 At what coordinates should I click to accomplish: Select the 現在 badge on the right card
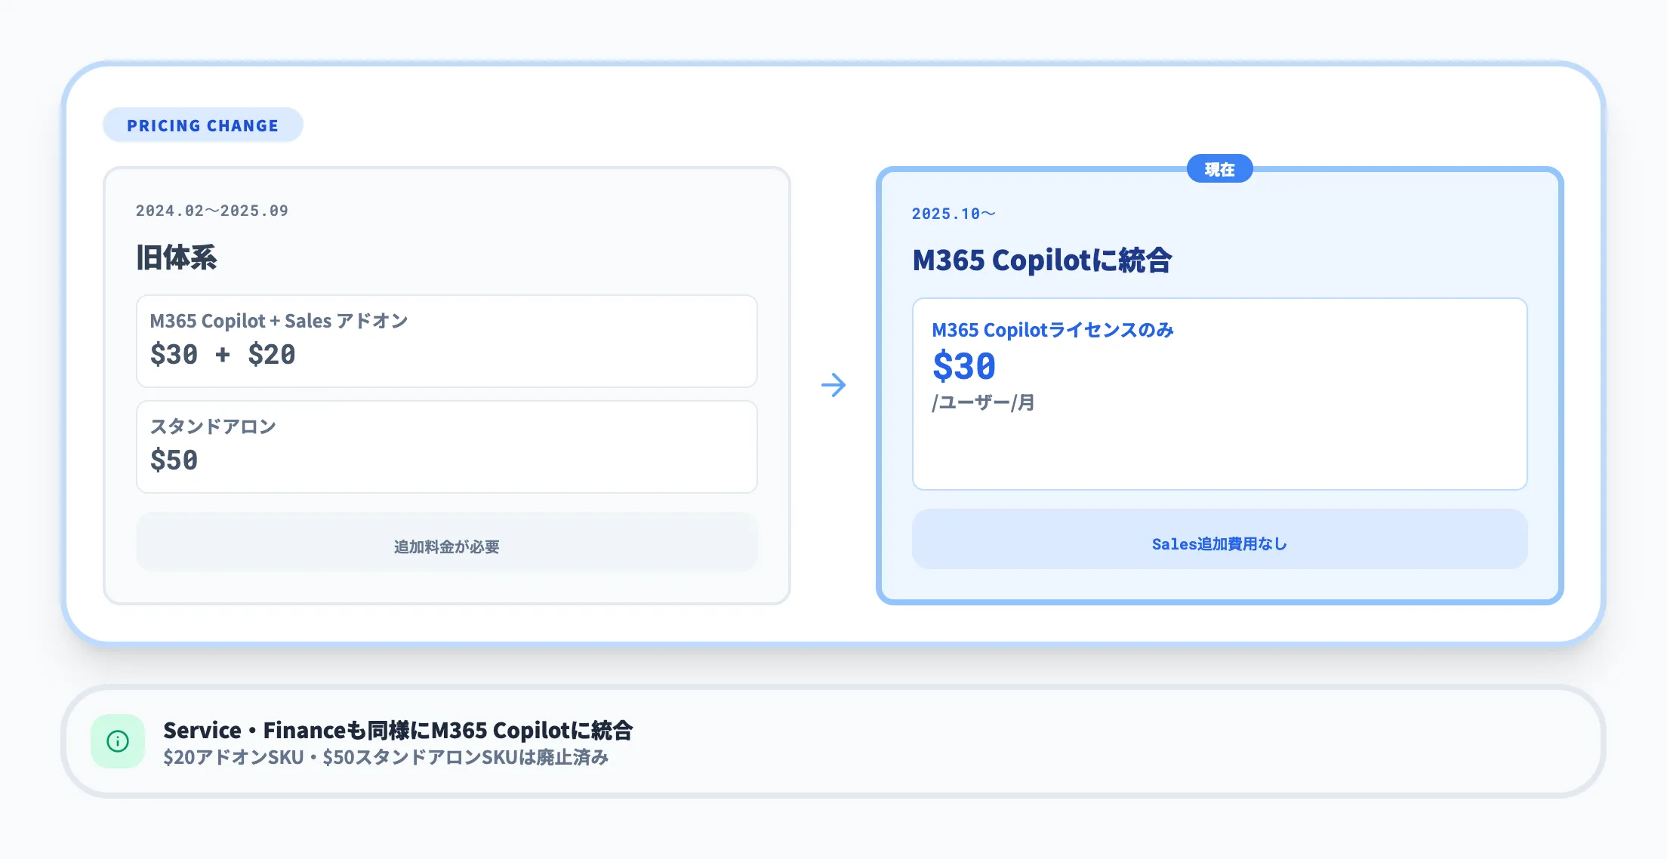pos(1219,169)
